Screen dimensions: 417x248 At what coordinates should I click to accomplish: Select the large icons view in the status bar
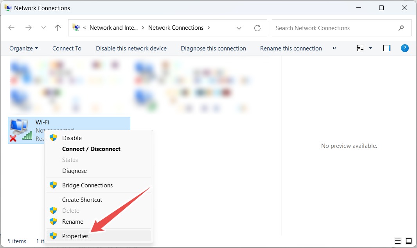[x=409, y=241]
